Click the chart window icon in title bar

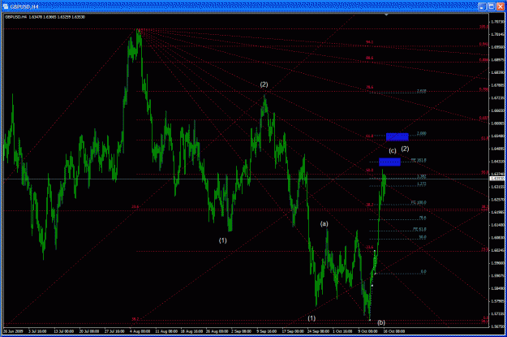pos(6,6)
